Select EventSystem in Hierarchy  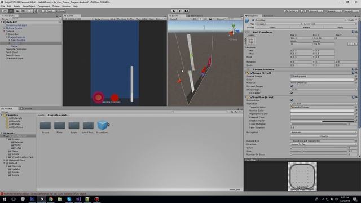(12, 55)
